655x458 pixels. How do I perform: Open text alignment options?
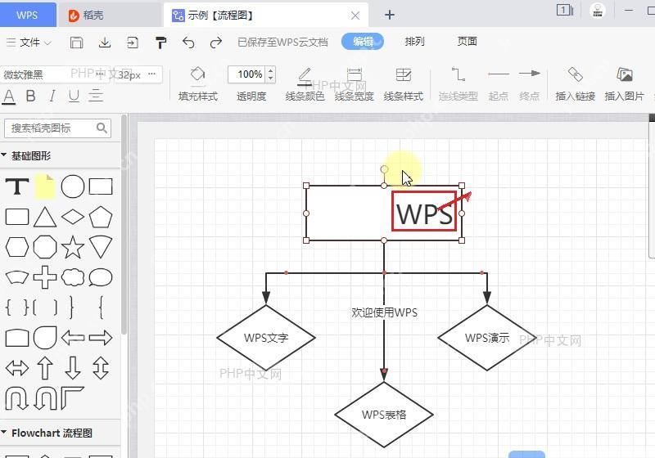96,96
